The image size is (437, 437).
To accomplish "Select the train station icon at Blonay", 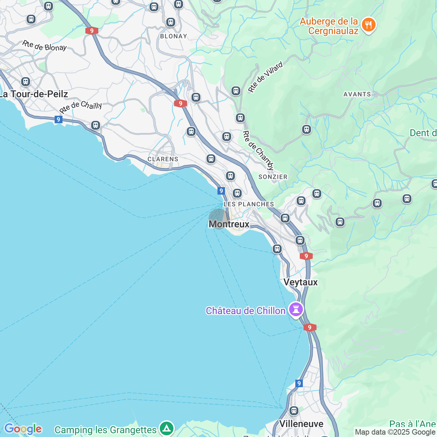I will [x=171, y=23].
